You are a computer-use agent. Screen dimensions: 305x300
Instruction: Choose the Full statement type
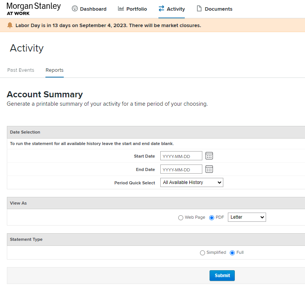232,253
